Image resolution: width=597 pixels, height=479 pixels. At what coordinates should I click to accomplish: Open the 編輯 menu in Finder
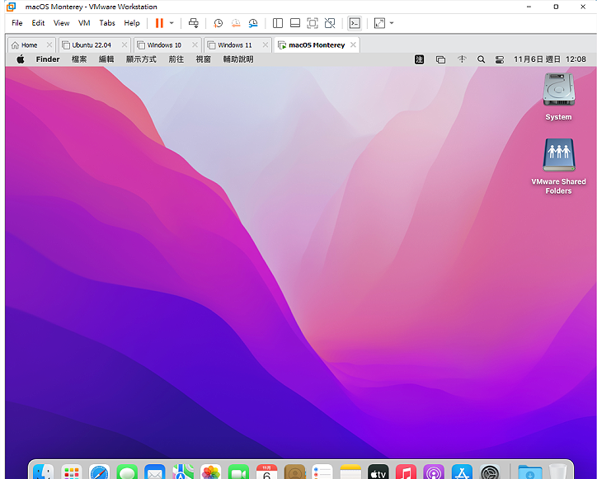click(106, 59)
